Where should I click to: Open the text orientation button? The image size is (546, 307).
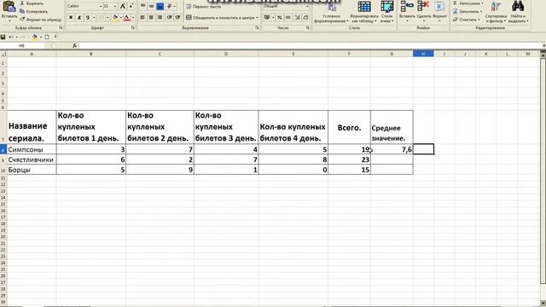click(x=171, y=6)
